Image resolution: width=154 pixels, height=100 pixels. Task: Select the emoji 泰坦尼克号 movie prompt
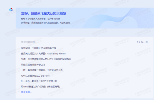click(x=41, y=87)
